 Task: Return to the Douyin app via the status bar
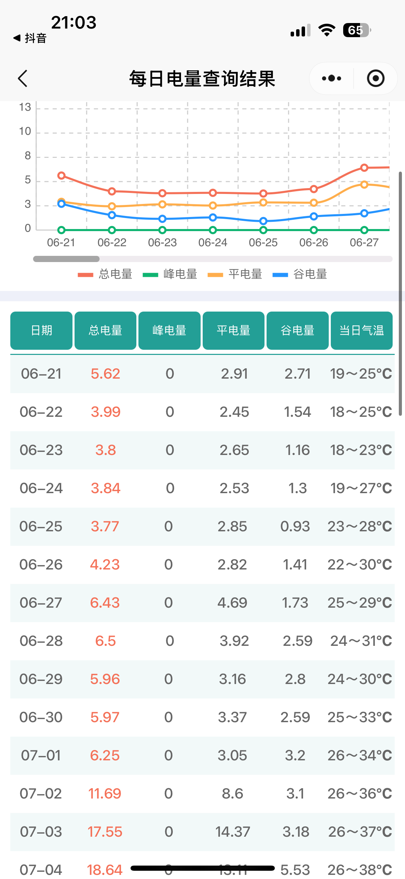click(x=30, y=38)
